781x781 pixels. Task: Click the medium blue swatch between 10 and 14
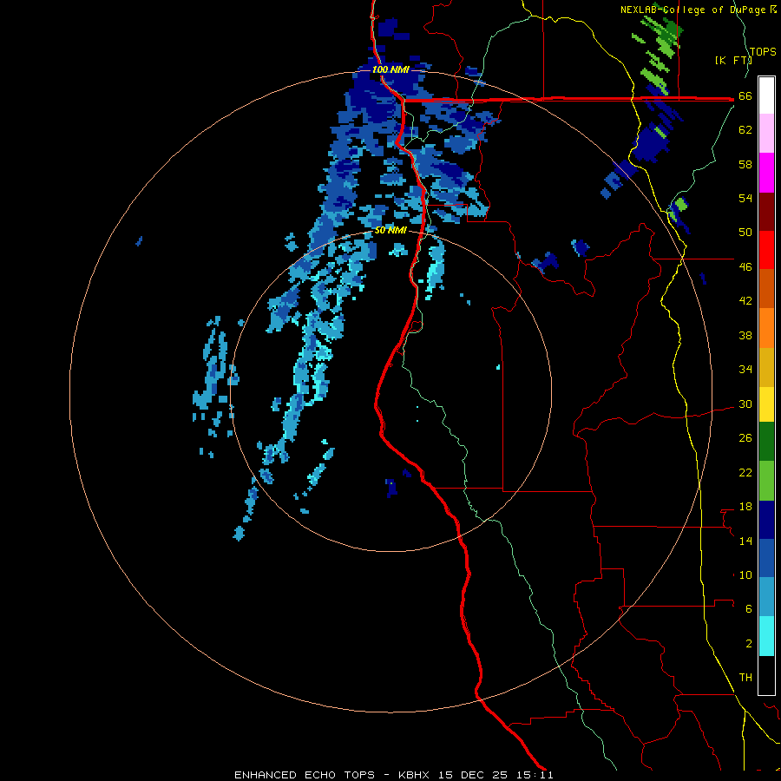[x=766, y=558]
